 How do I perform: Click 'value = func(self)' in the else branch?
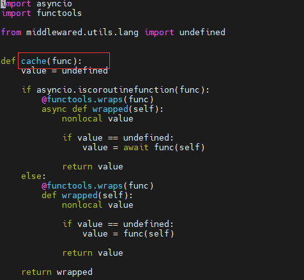point(128,234)
